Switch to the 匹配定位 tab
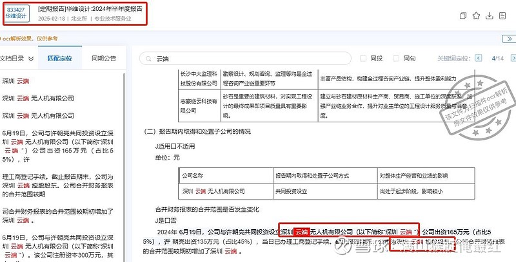The width and height of the screenshot is (516, 262). 60,59
